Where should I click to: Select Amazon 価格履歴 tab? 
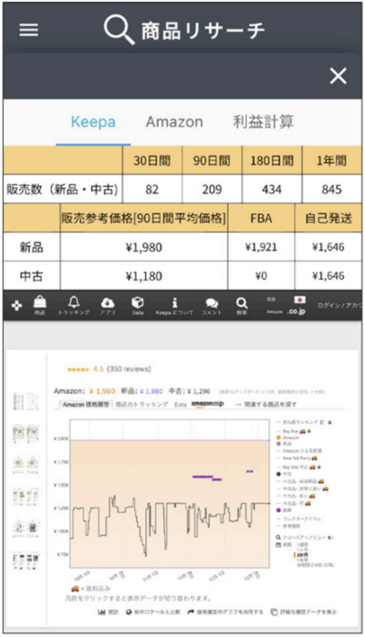click(x=86, y=405)
